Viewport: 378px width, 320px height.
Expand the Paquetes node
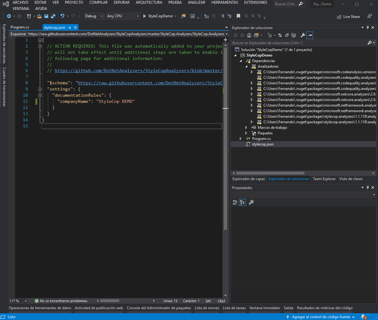point(246,133)
